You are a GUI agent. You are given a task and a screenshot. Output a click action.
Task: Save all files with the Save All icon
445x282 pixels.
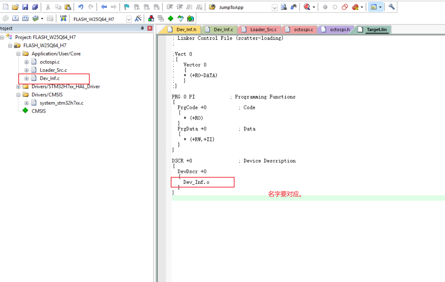(35, 7)
